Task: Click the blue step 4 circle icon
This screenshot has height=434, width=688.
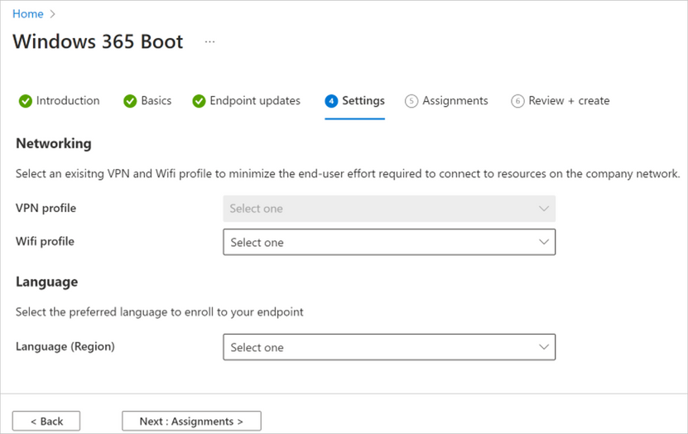Action: tap(332, 101)
